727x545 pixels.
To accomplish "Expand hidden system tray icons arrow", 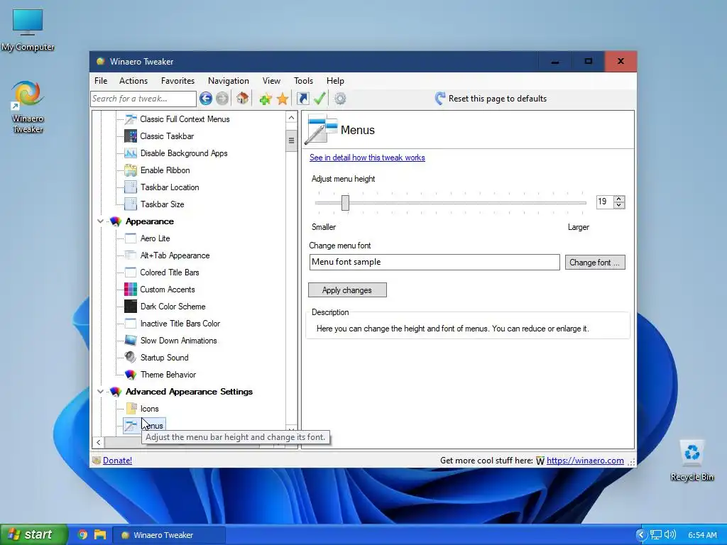I will click(641, 535).
